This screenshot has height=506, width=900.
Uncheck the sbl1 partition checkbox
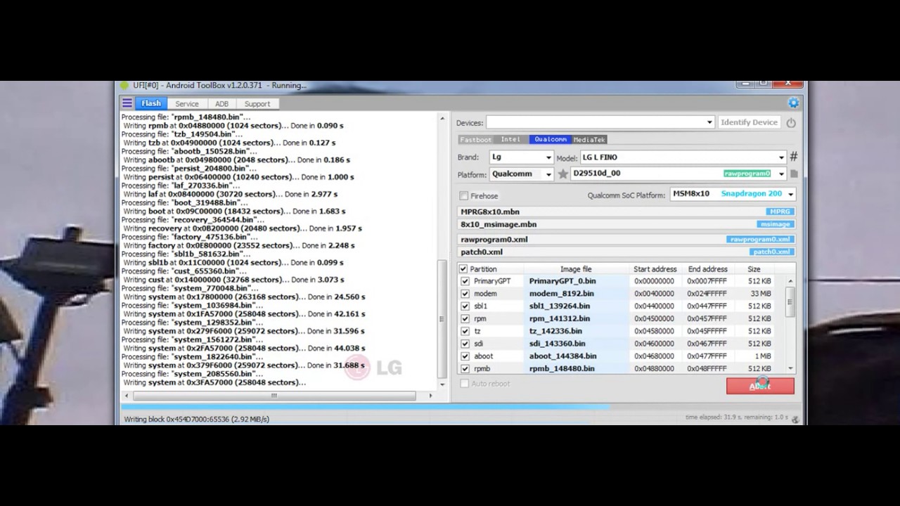(x=465, y=306)
